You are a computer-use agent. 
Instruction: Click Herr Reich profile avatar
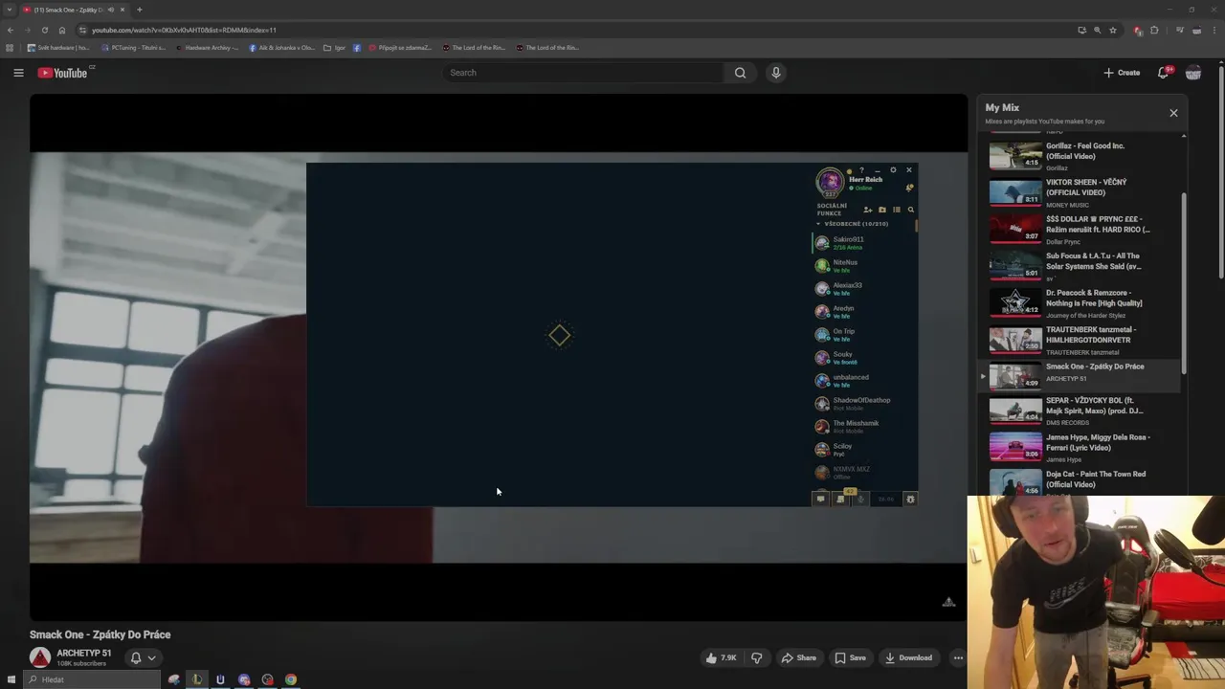point(830,182)
